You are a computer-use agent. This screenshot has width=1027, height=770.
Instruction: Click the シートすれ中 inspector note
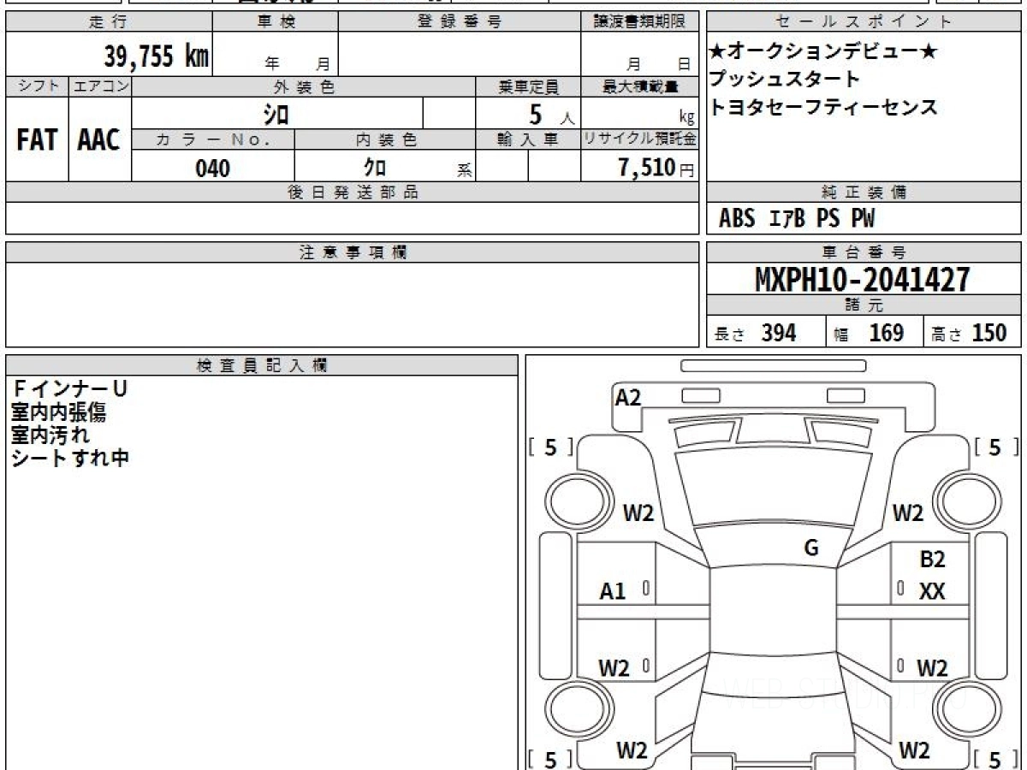pyautogui.click(x=70, y=459)
